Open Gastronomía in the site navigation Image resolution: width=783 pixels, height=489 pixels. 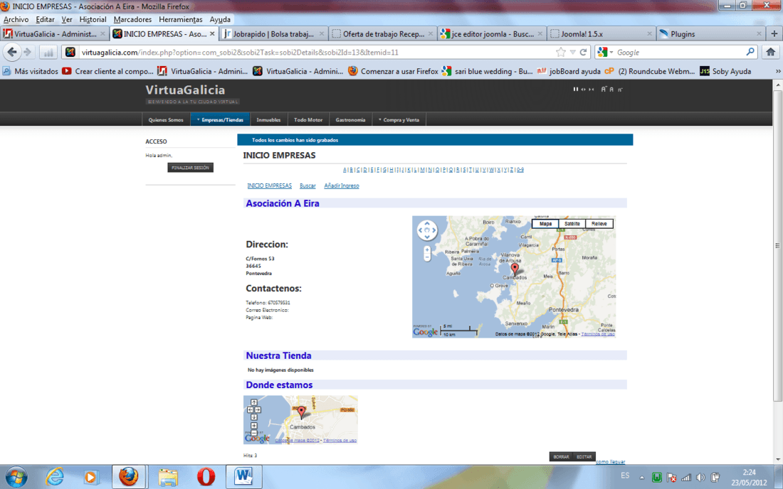tap(350, 119)
